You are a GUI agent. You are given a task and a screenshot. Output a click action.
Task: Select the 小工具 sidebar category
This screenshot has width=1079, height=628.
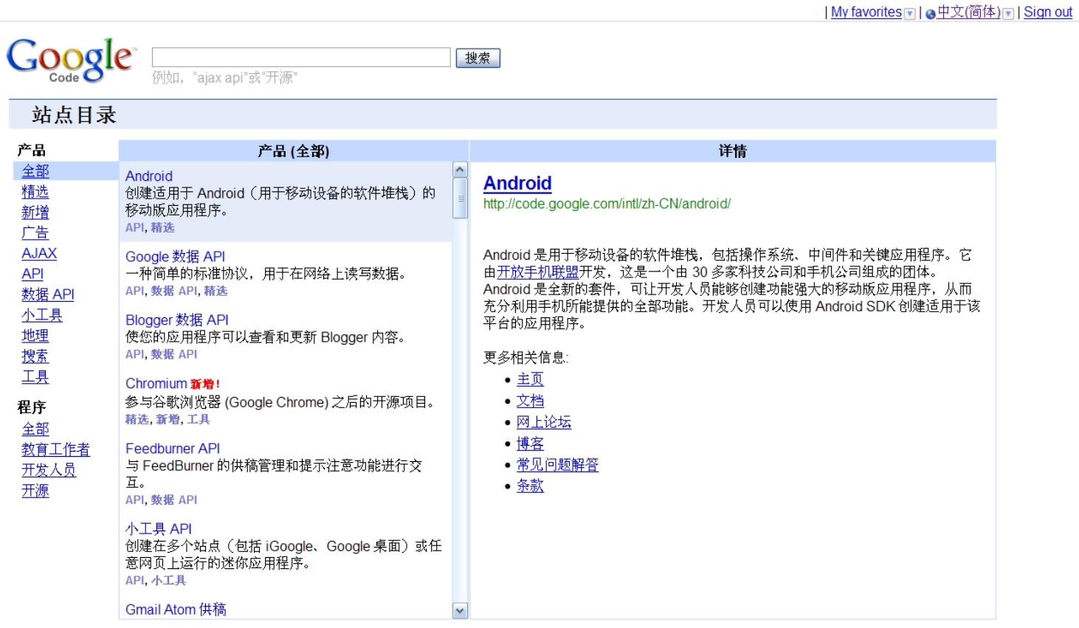42,315
